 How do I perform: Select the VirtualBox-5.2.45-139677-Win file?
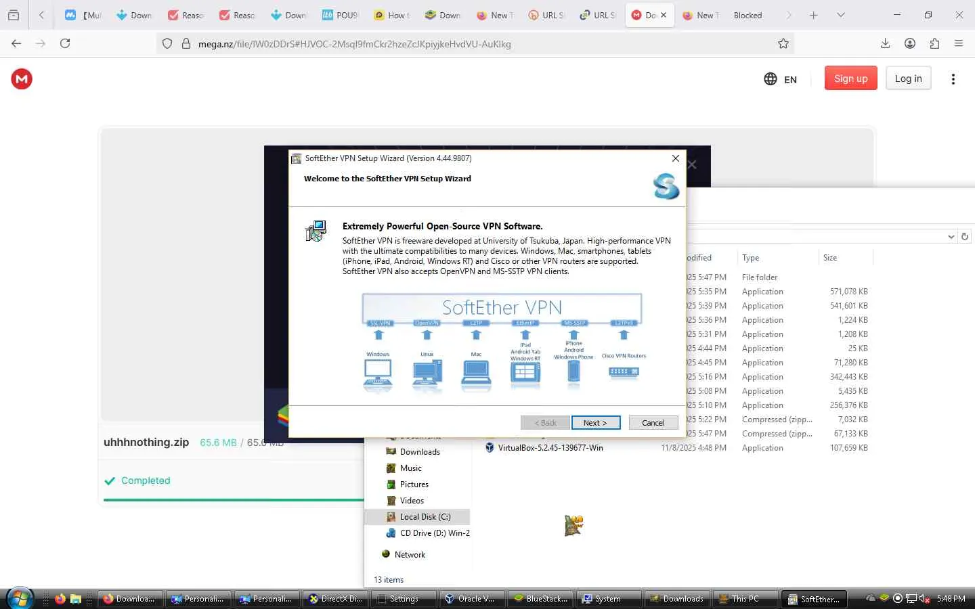(550, 448)
